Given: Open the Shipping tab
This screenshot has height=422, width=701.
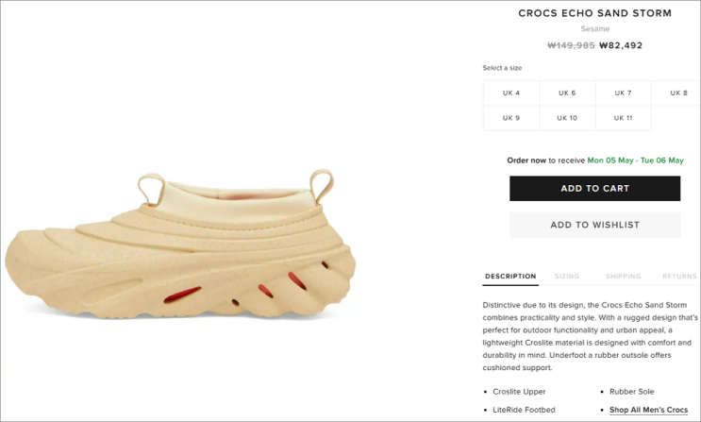Looking at the screenshot, I should click(624, 277).
